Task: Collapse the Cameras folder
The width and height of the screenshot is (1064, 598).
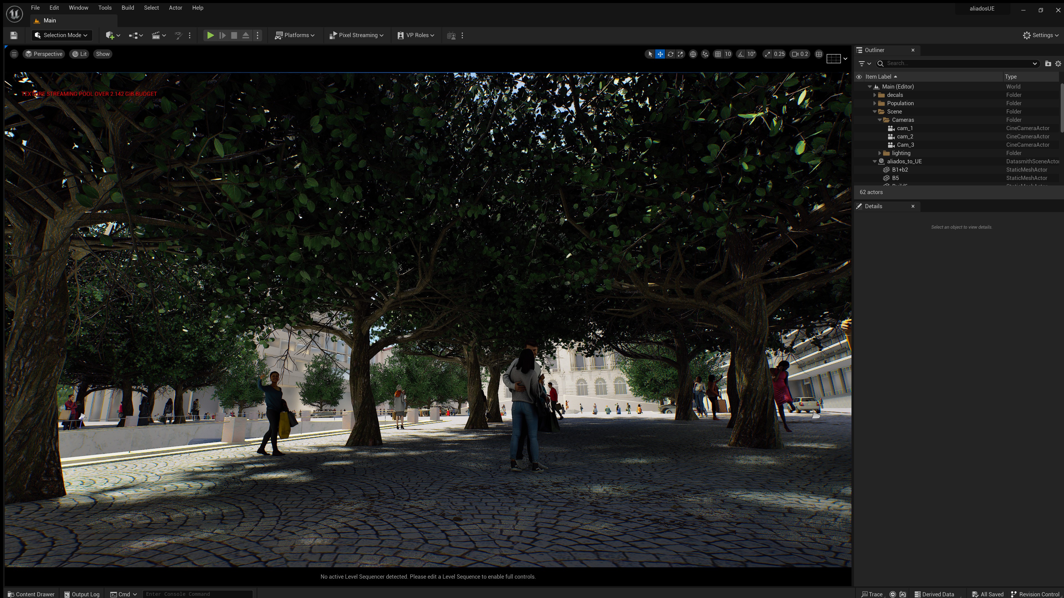Action: [x=879, y=120]
